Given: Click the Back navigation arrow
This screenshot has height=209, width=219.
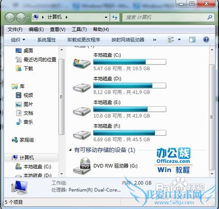Looking at the screenshot, I should click(x=10, y=18).
